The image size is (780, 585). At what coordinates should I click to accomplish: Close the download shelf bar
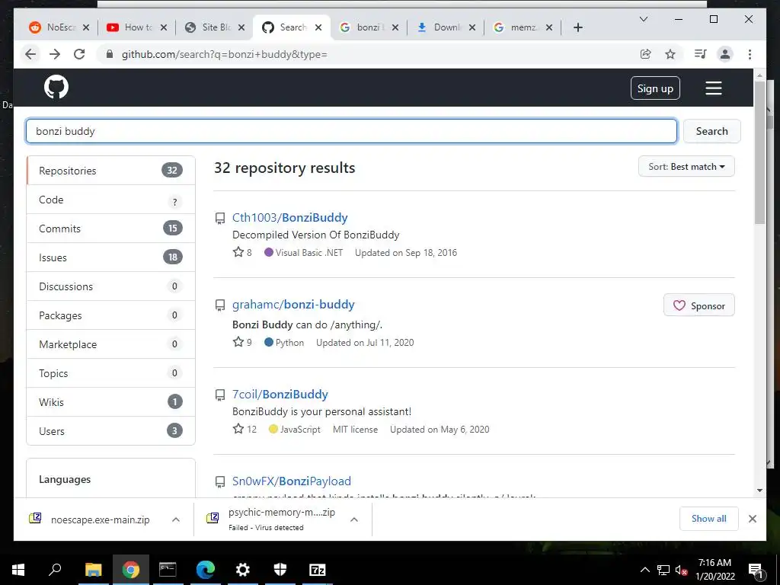pos(752,519)
